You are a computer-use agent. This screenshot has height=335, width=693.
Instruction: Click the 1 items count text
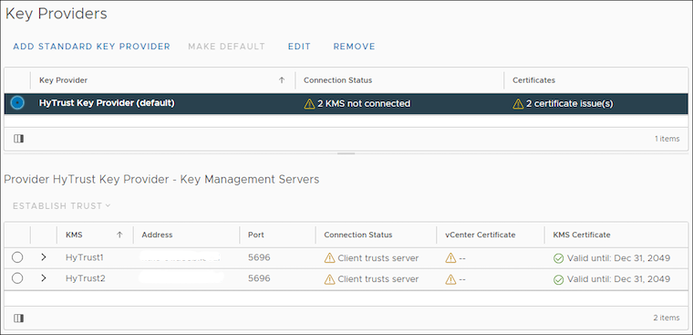[667, 139]
